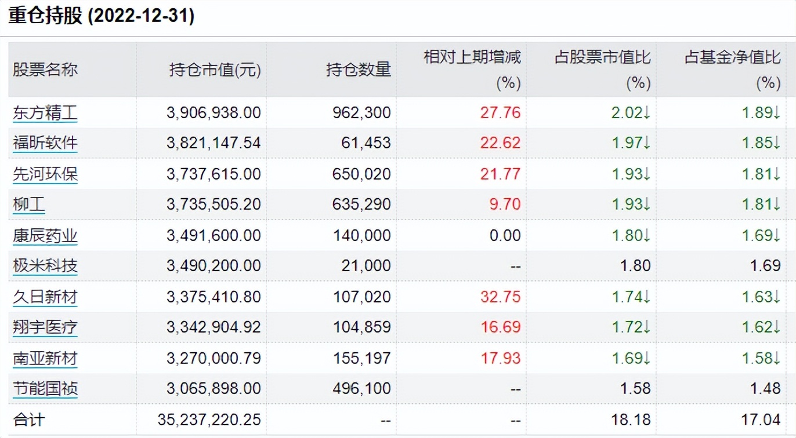
Task: Open the 久日新材 stock link
Action: (44, 297)
